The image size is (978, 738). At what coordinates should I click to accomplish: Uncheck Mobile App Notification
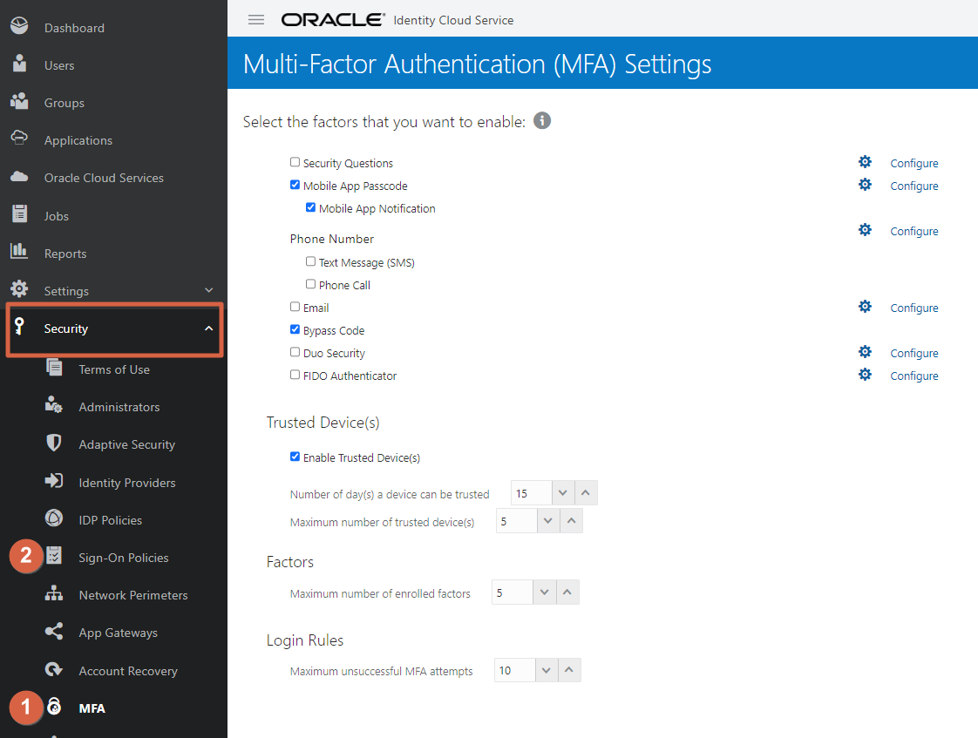click(310, 207)
